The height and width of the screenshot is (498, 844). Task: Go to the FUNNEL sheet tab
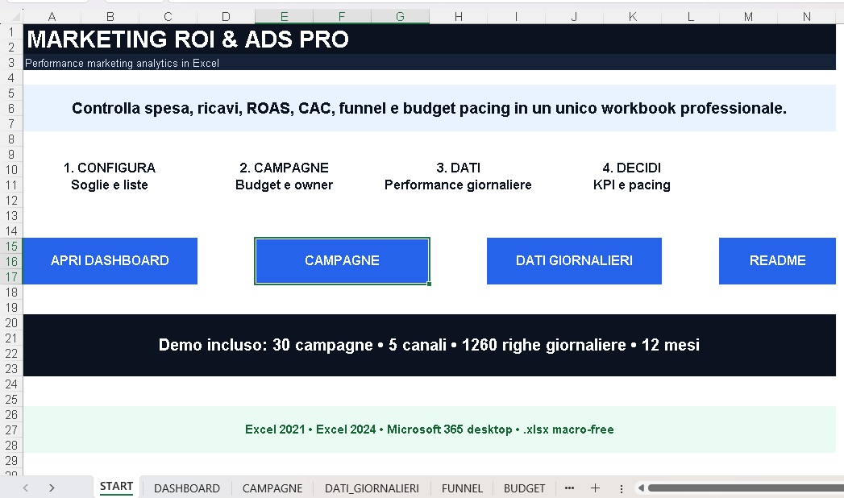[x=462, y=488]
